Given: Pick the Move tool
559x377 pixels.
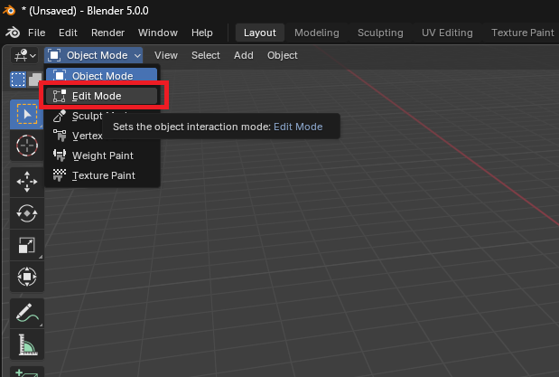Looking at the screenshot, I should [26, 182].
